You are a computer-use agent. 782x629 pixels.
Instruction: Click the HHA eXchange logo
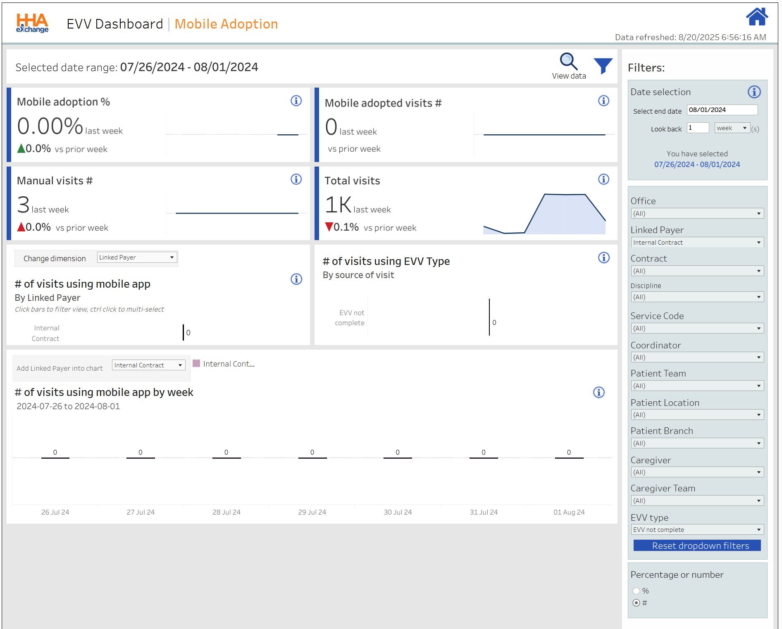point(32,23)
